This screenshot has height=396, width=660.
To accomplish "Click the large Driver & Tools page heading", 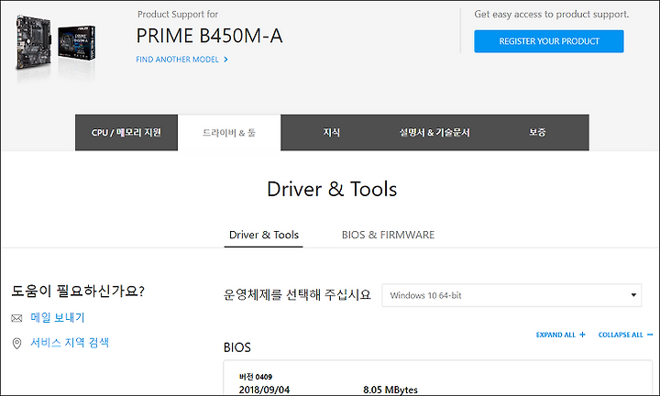I will click(x=332, y=189).
